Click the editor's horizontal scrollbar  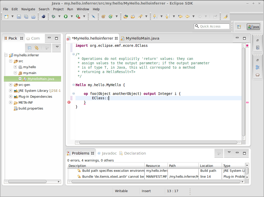click(158, 142)
